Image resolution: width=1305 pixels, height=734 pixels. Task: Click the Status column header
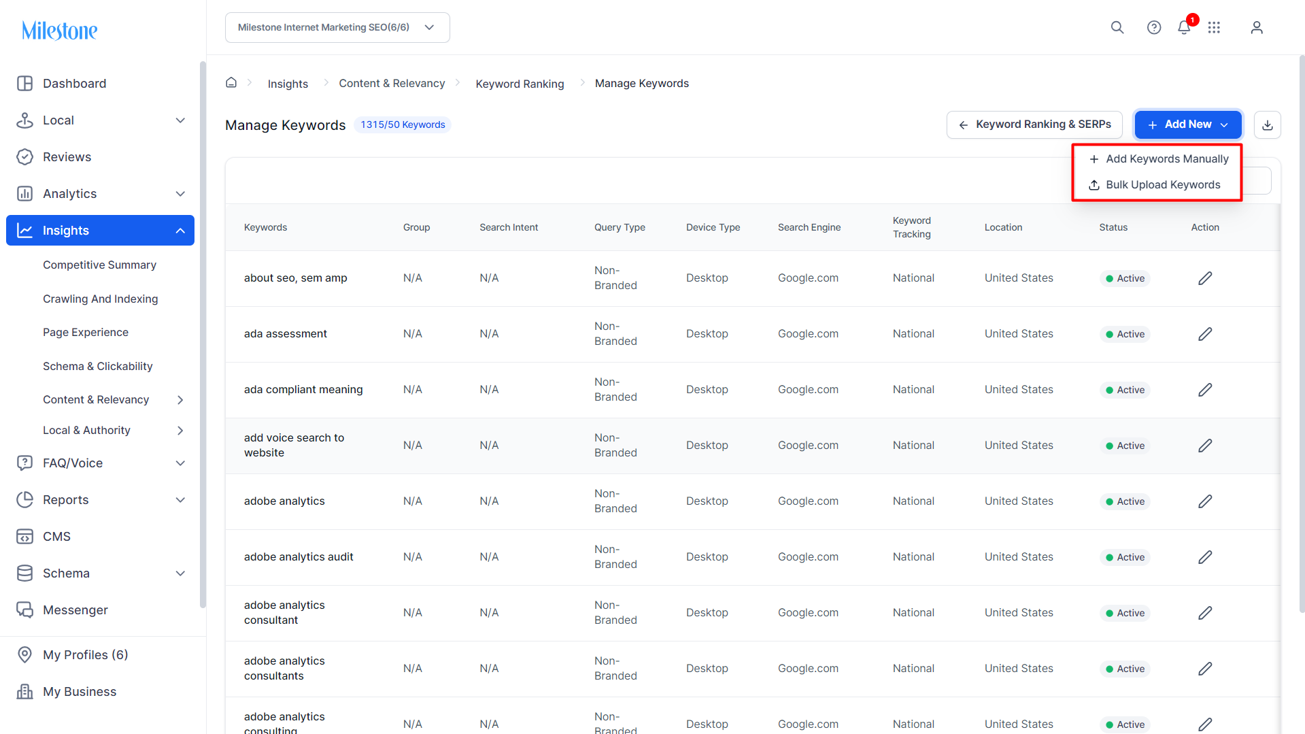pyautogui.click(x=1113, y=227)
